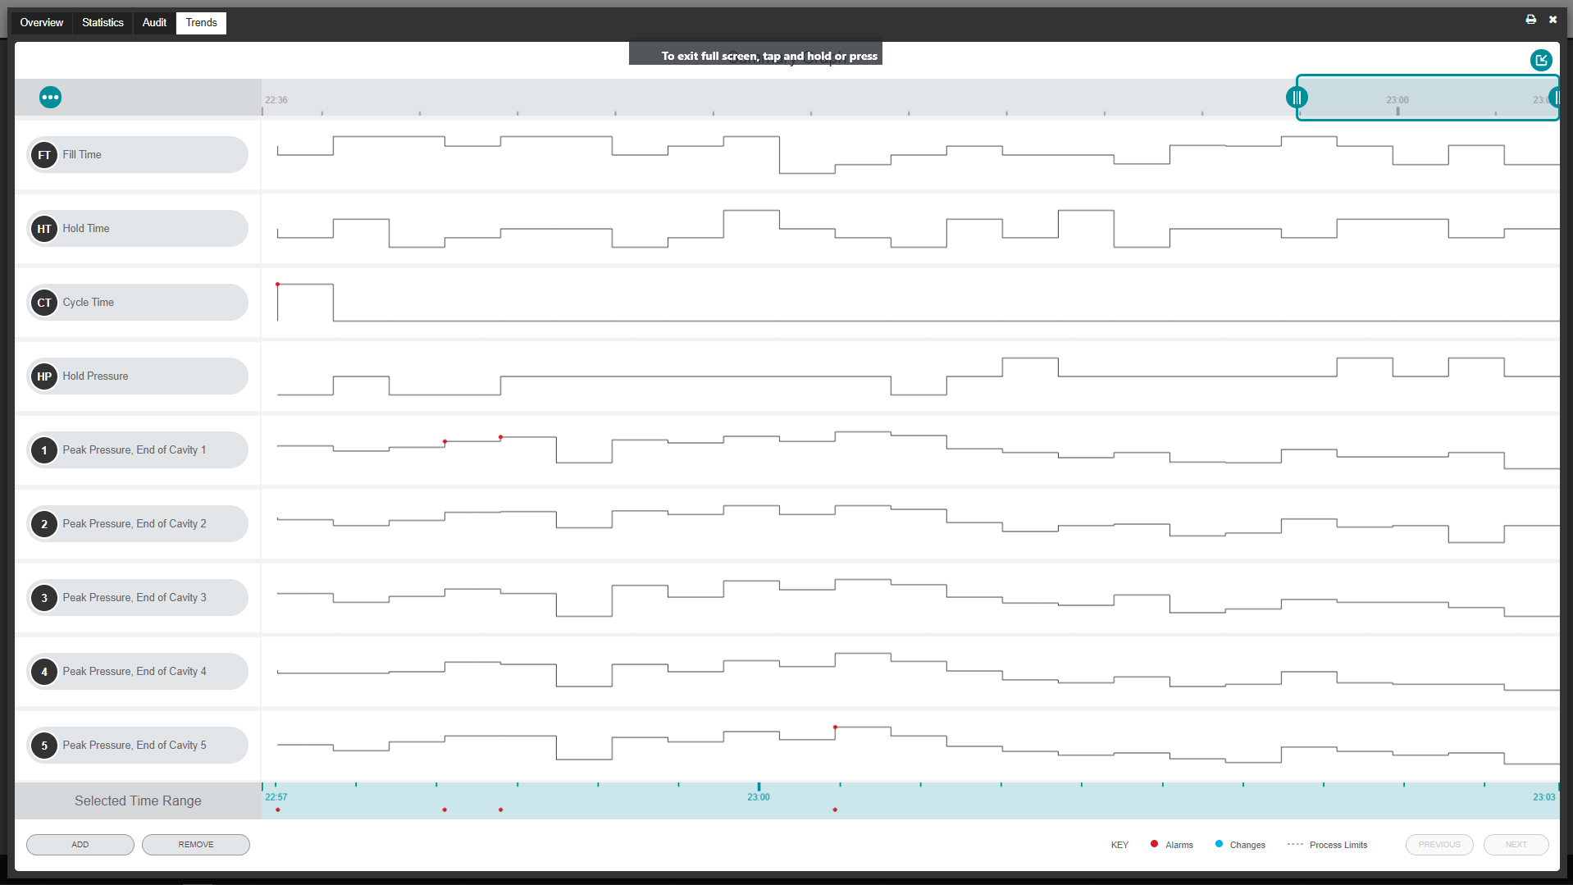Click the ADD button

coord(80,845)
